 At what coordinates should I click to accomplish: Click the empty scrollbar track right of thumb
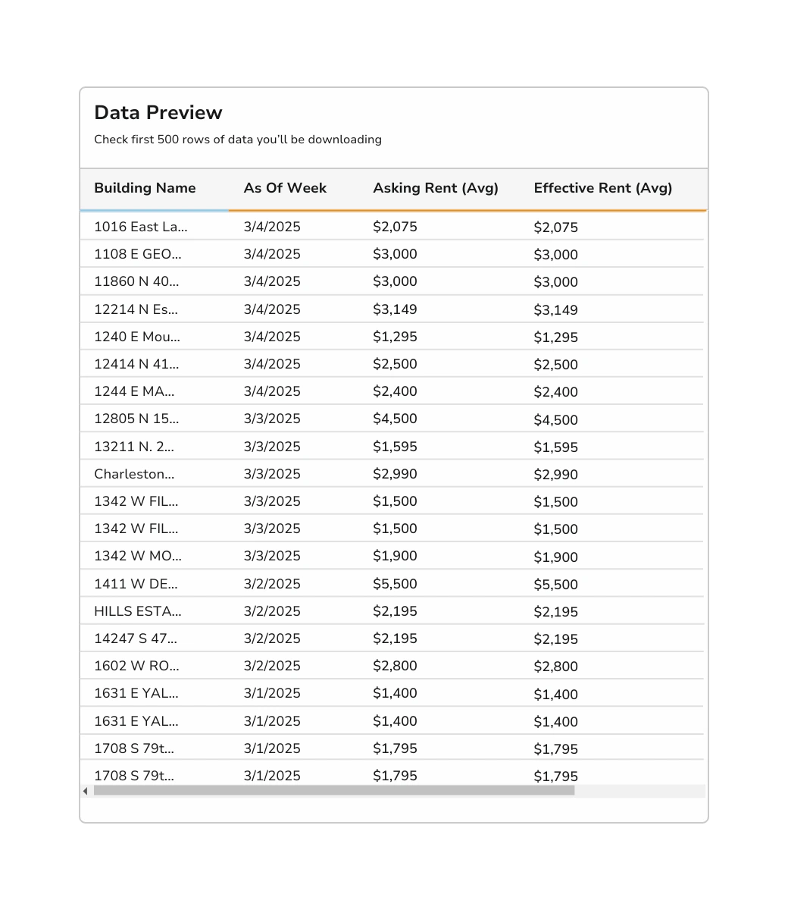pyautogui.click(x=640, y=791)
